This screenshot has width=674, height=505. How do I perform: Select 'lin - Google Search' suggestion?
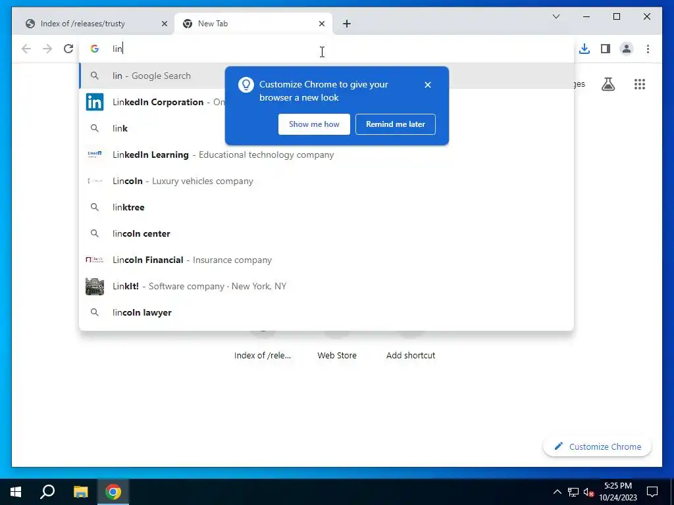(x=326, y=76)
